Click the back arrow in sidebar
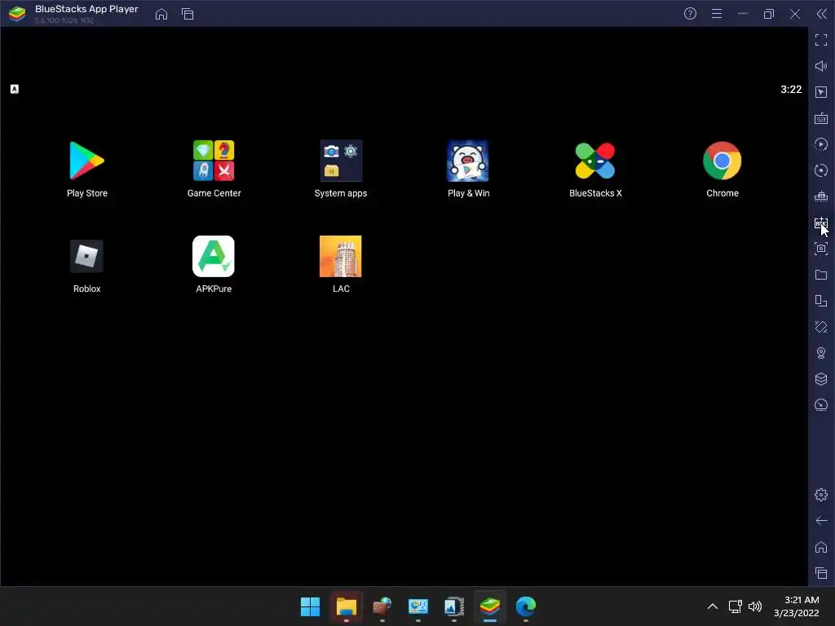 [x=821, y=521]
